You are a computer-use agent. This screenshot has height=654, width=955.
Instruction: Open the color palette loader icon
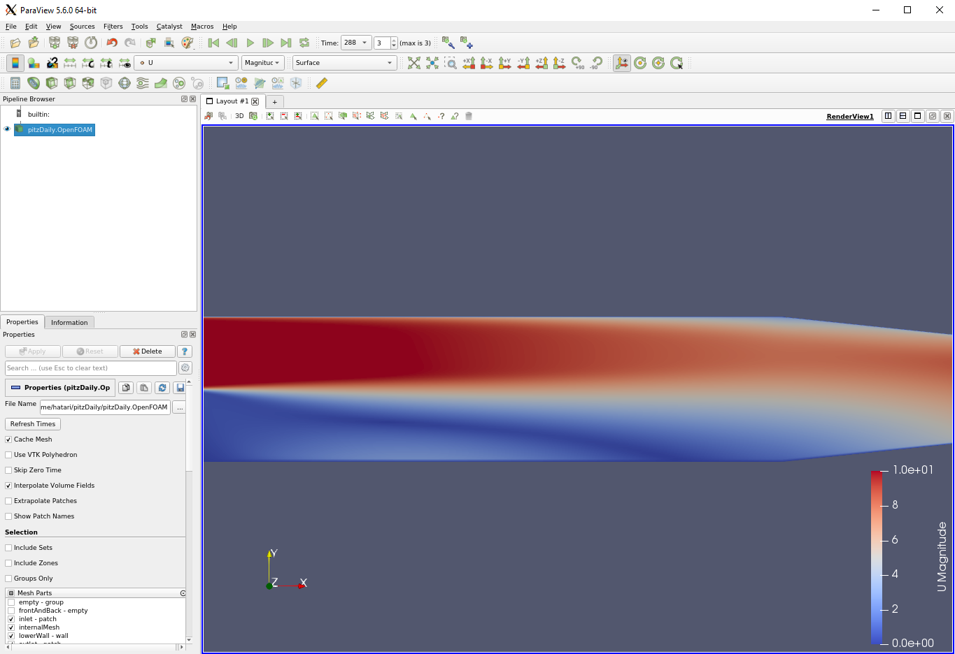(188, 43)
